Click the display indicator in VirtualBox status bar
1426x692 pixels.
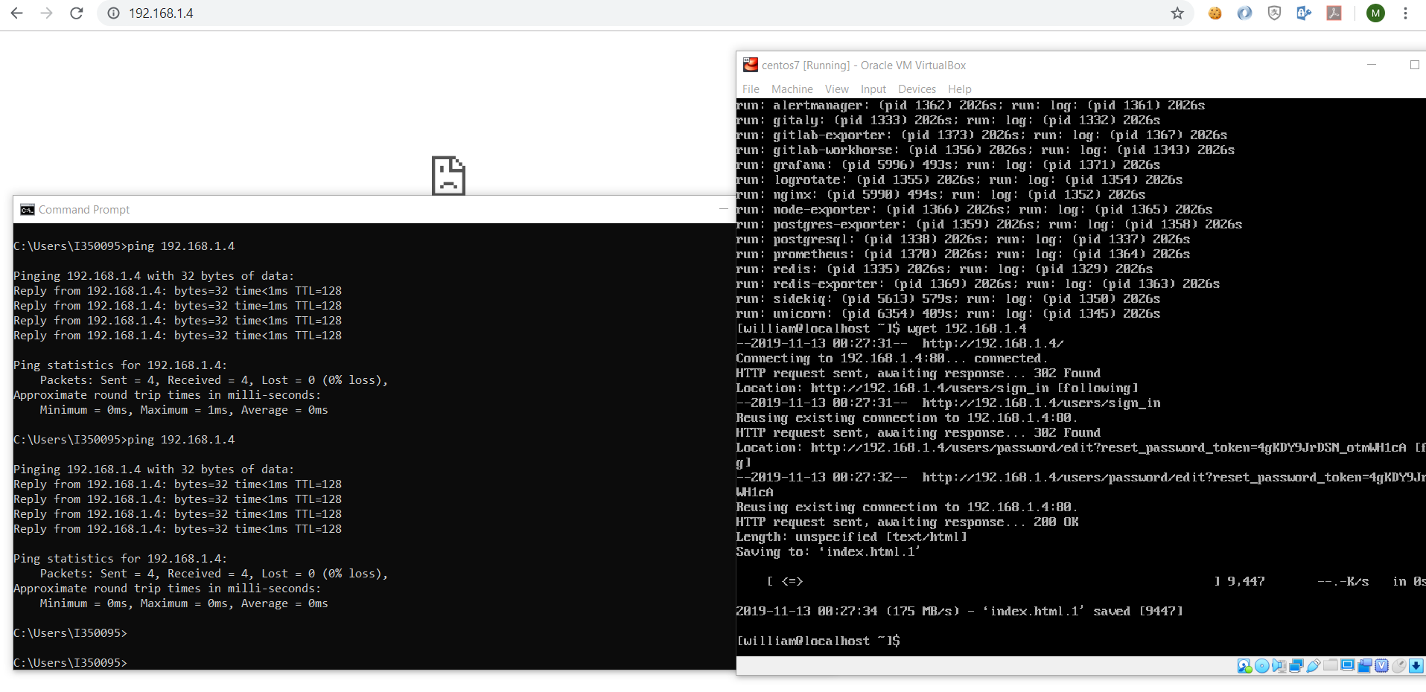(1347, 666)
